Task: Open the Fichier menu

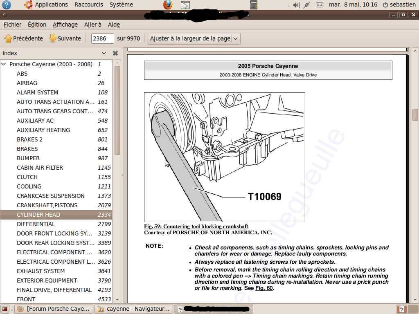Action: coord(12,25)
